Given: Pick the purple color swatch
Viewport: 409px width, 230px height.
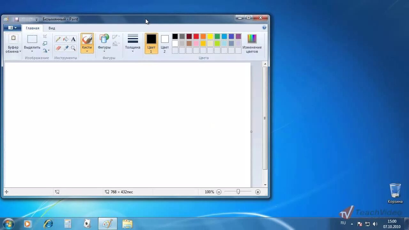Looking at the screenshot, I should [x=238, y=36].
